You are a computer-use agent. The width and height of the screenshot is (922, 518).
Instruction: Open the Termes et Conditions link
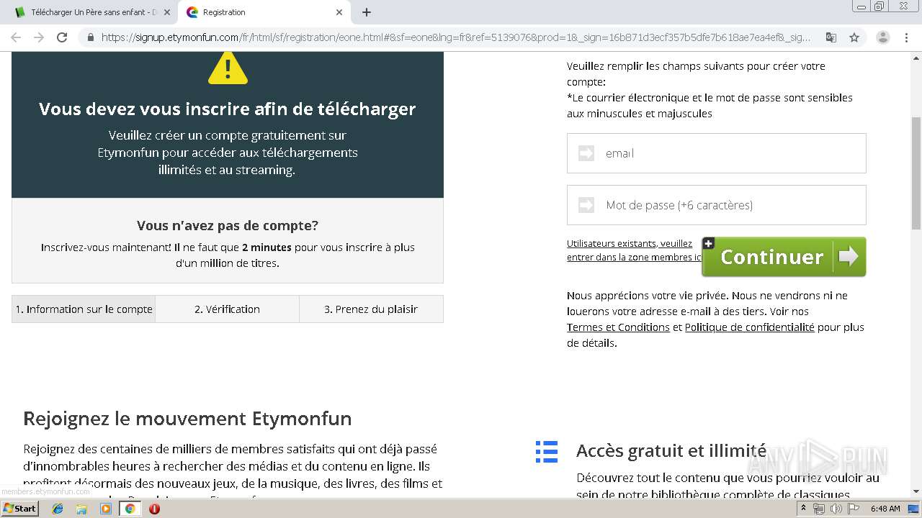[618, 327]
